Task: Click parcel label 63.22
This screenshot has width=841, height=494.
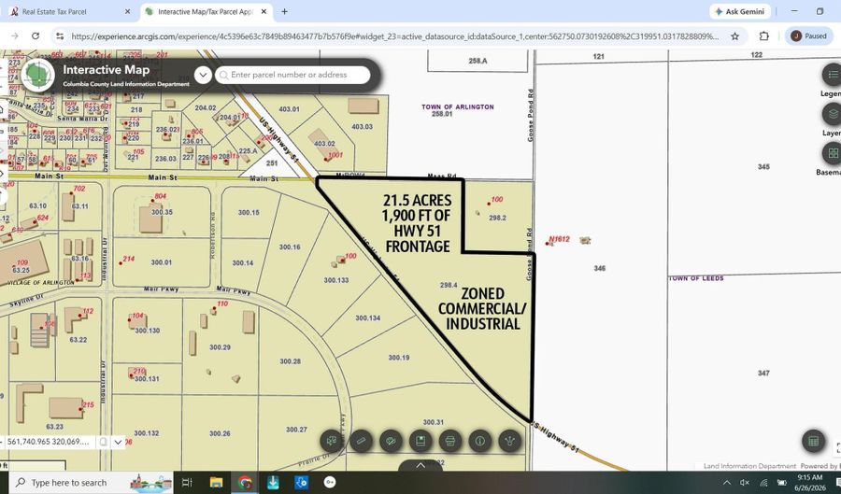Action: 78,340
